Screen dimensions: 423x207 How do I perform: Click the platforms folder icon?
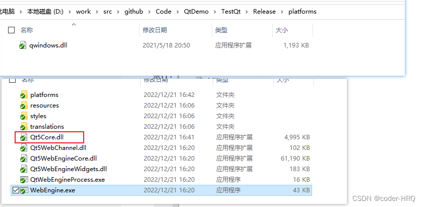click(24, 95)
